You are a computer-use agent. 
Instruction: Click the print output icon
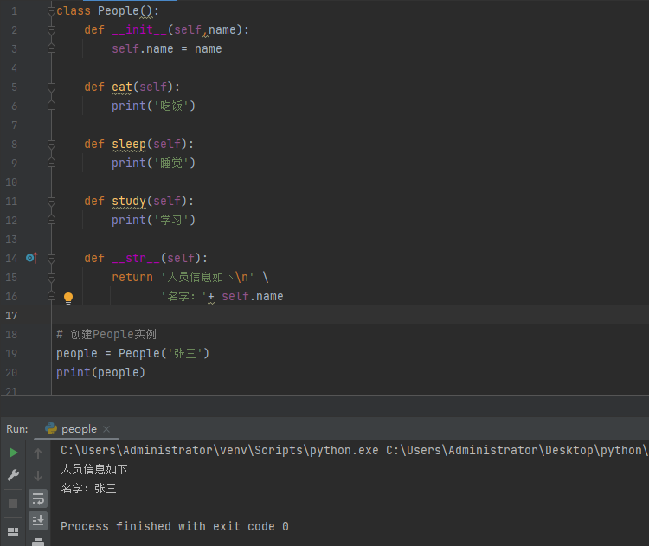[x=38, y=542]
